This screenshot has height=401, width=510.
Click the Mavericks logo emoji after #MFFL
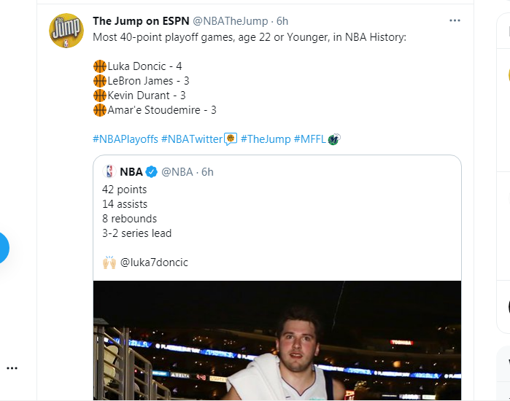(334, 139)
